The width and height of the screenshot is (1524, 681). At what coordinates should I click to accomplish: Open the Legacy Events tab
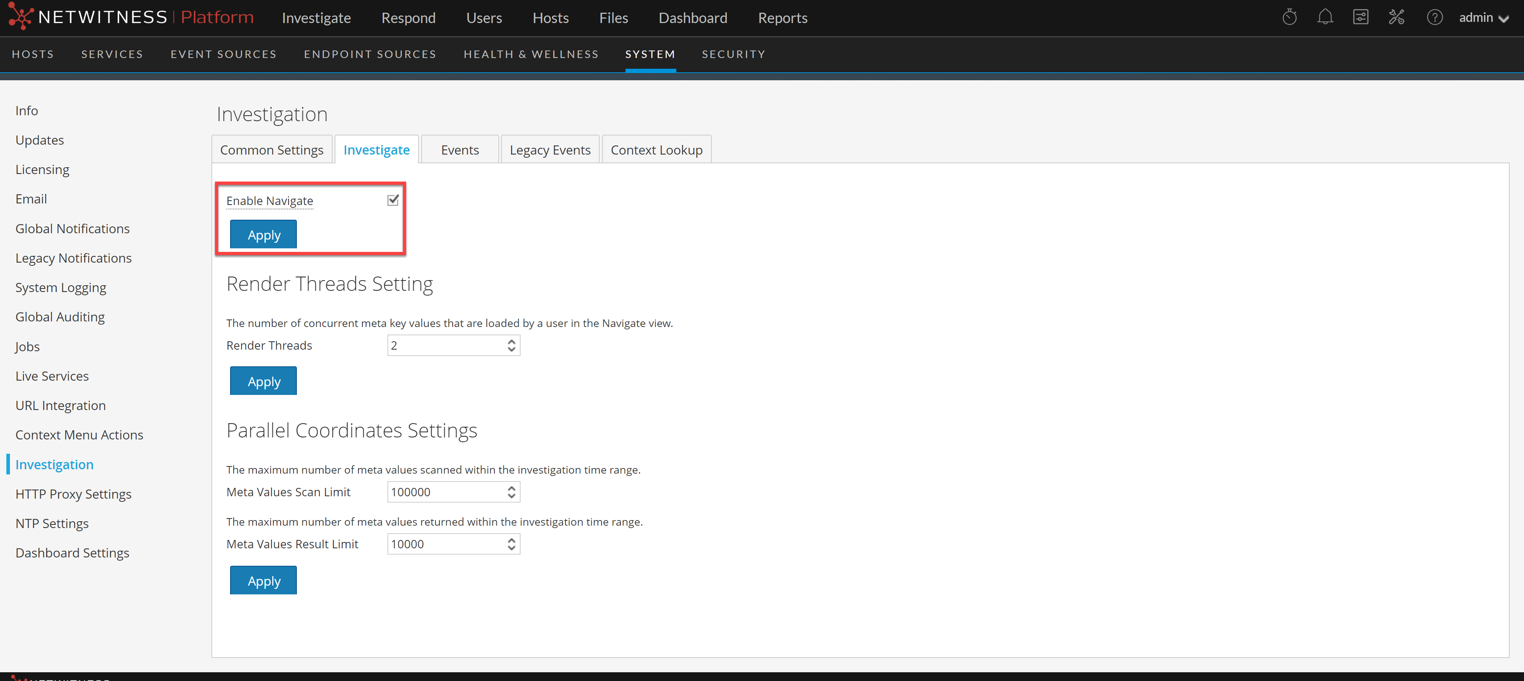[550, 149]
